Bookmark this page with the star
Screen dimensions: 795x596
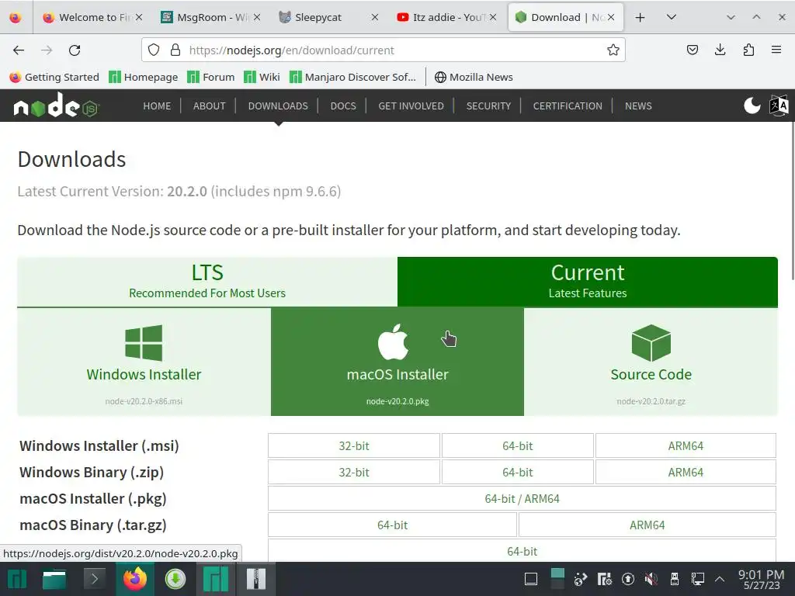pyautogui.click(x=613, y=50)
